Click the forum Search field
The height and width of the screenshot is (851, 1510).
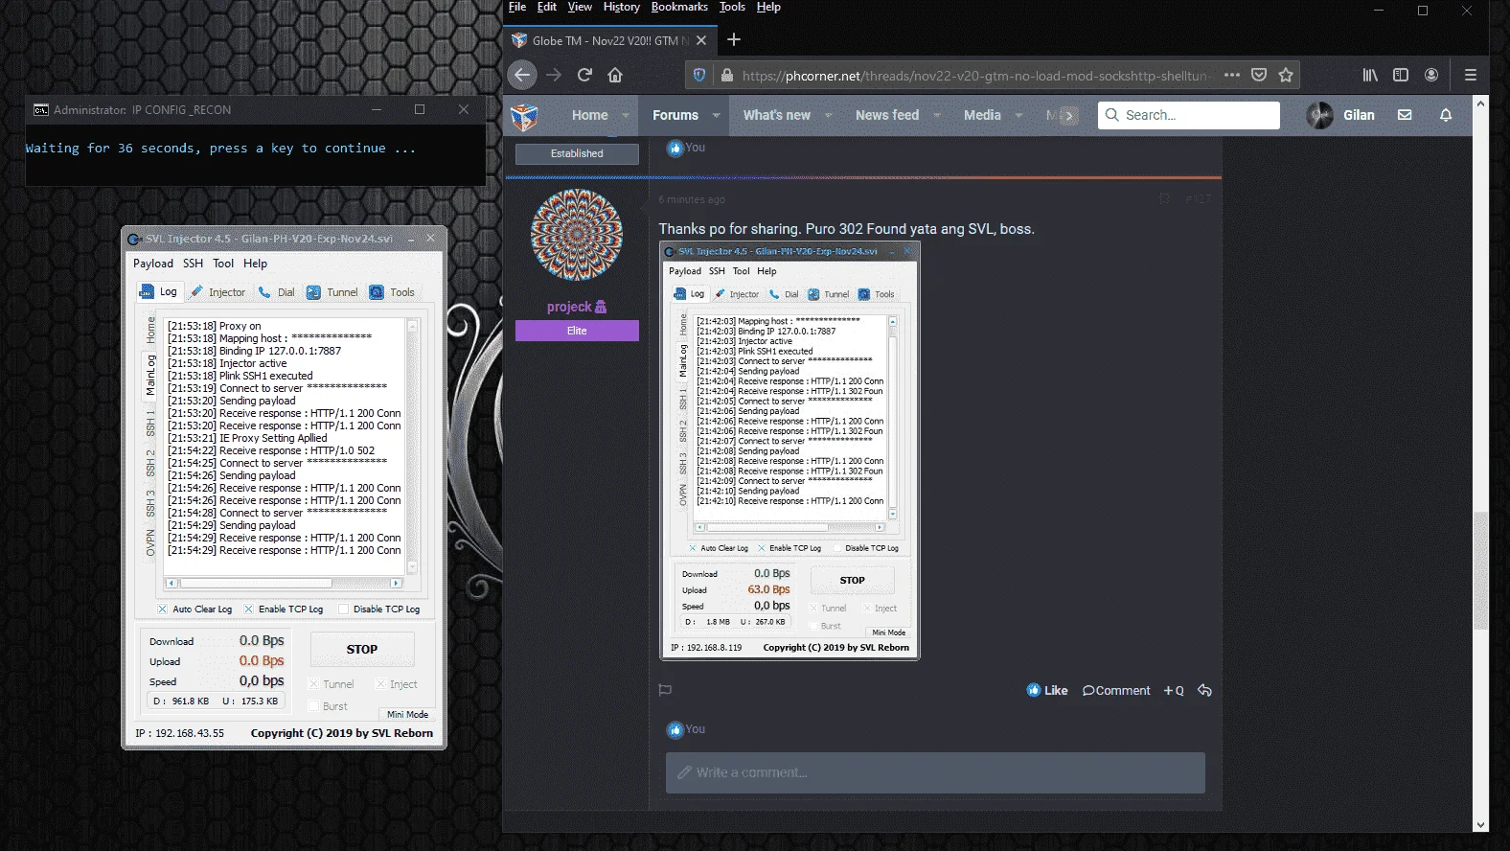click(1189, 115)
